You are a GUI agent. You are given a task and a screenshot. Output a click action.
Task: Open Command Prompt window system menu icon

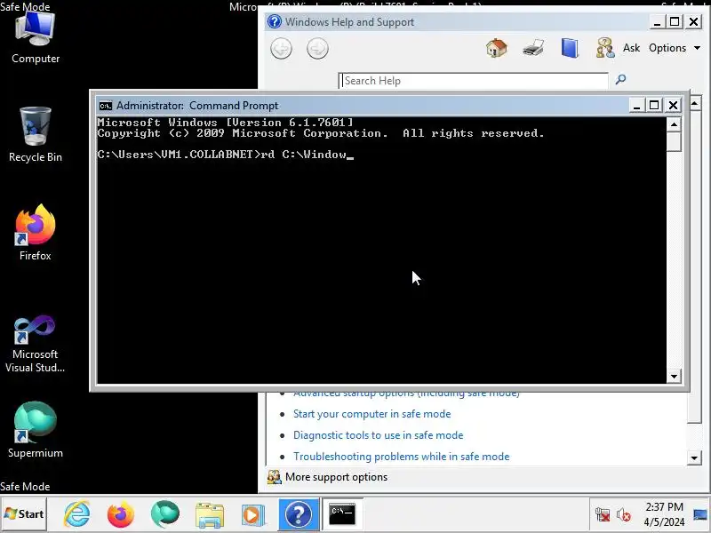106,106
